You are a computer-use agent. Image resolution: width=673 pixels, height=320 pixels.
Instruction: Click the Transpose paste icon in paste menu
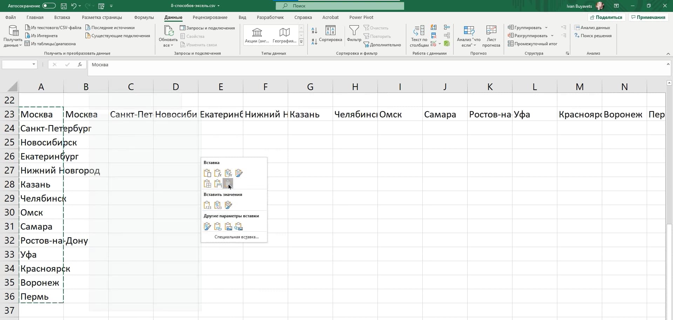tap(228, 183)
